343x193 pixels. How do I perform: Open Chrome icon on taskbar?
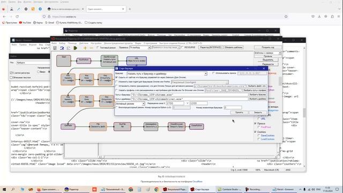(156, 189)
